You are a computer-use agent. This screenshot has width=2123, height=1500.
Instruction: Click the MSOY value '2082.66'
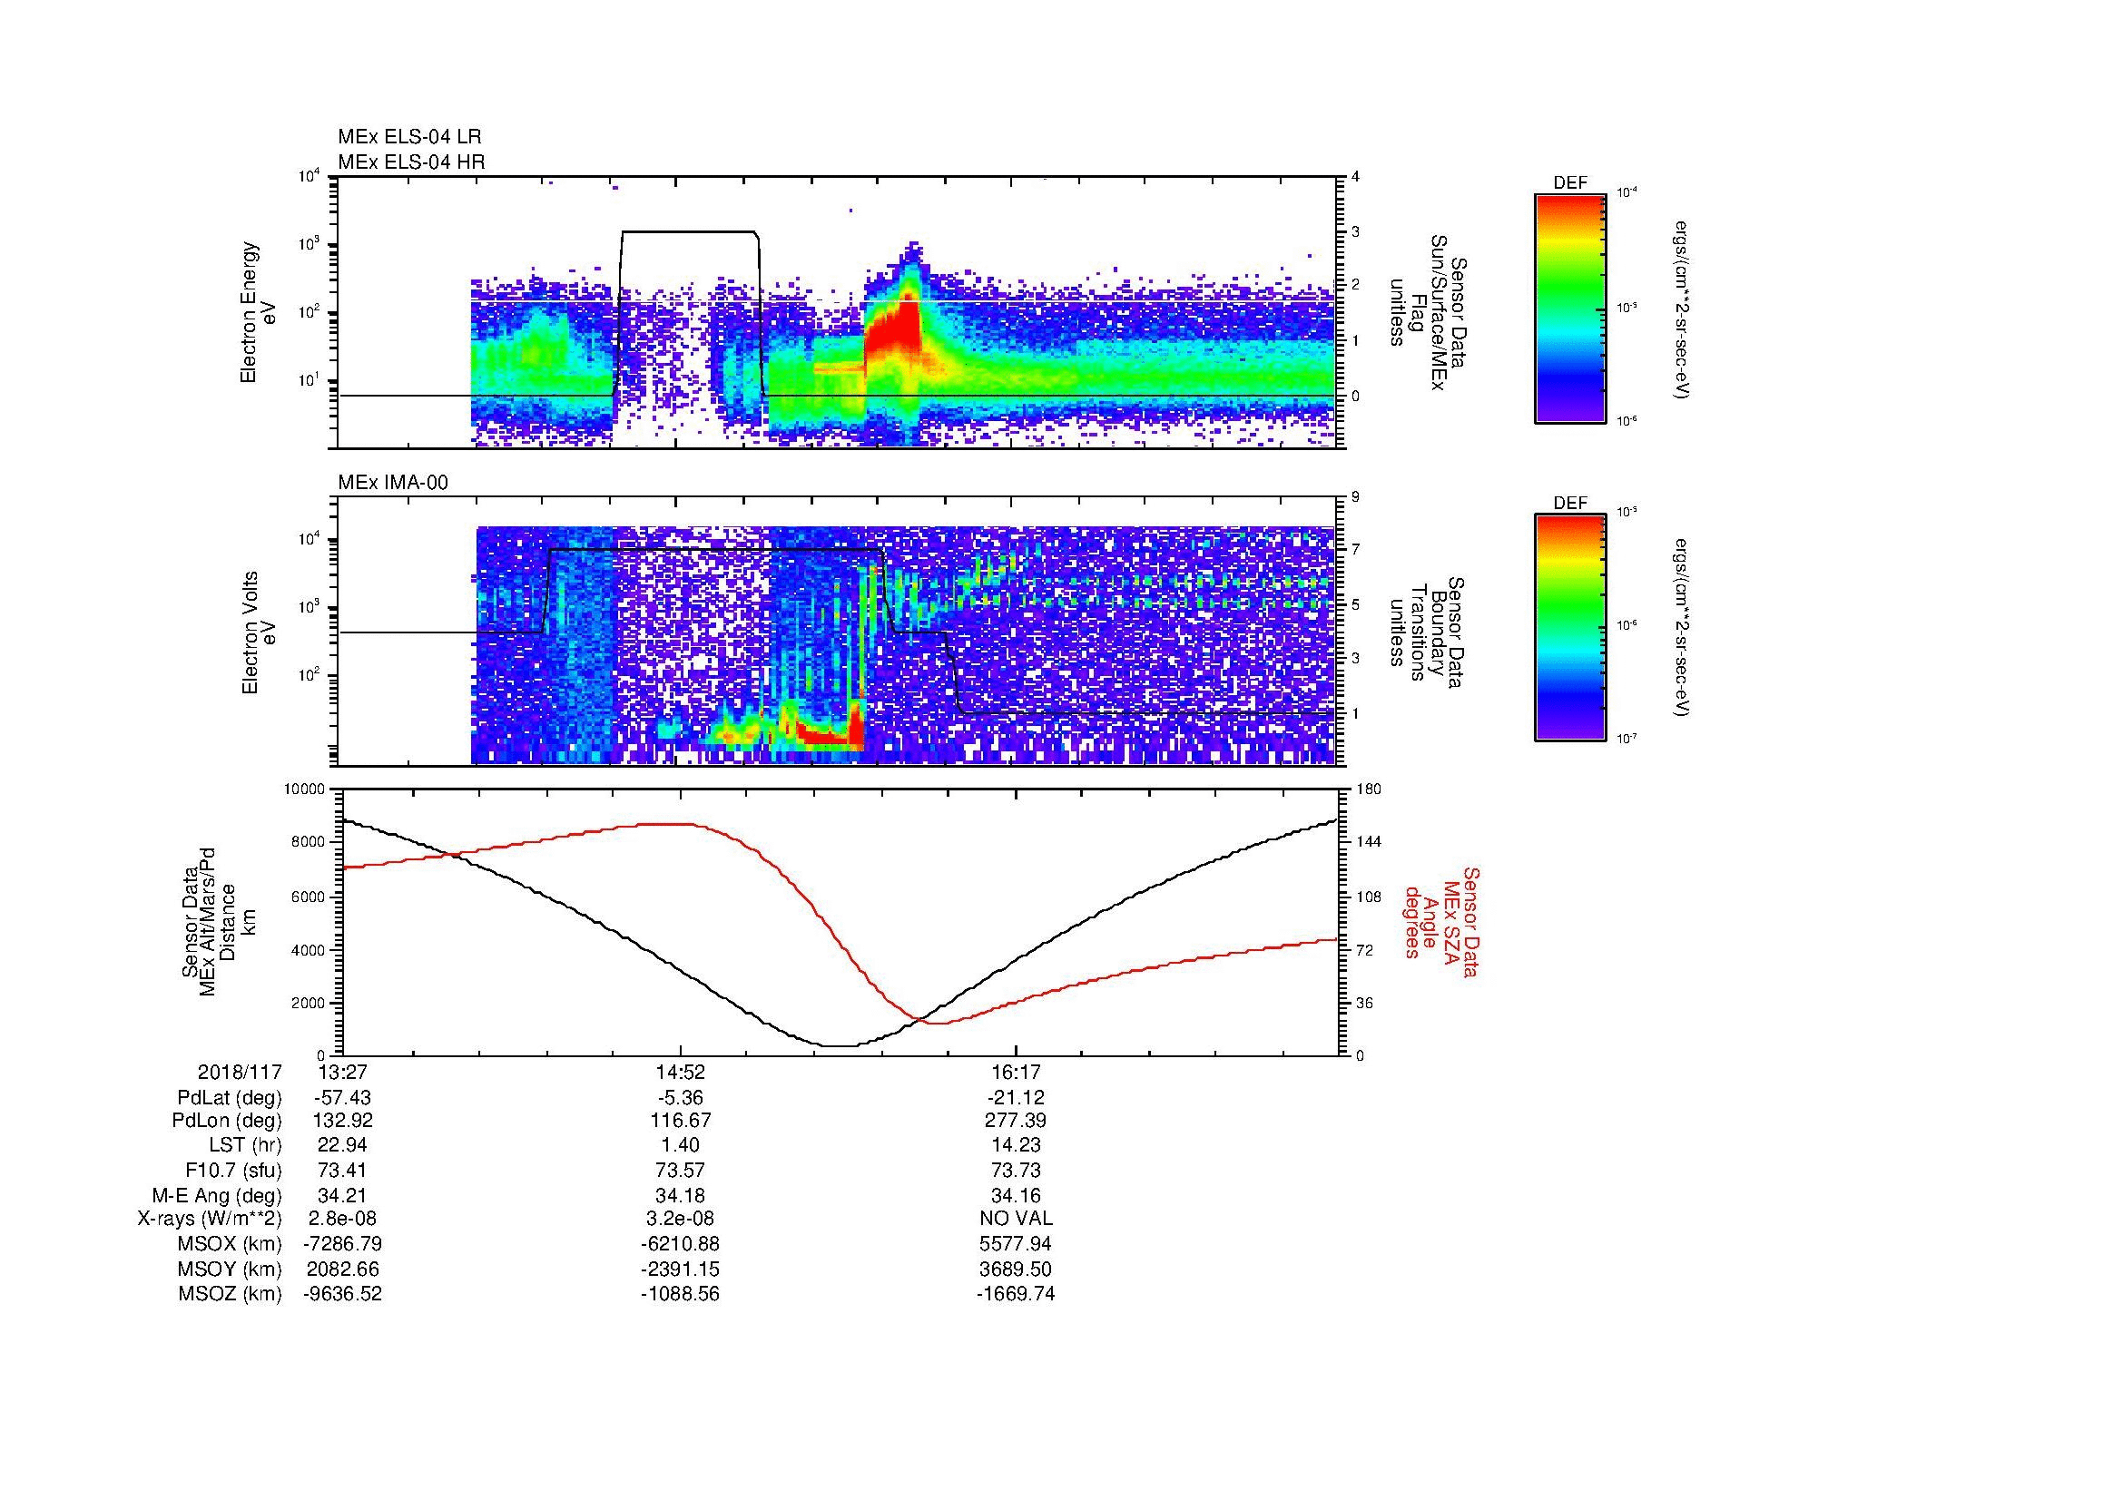342,1269
